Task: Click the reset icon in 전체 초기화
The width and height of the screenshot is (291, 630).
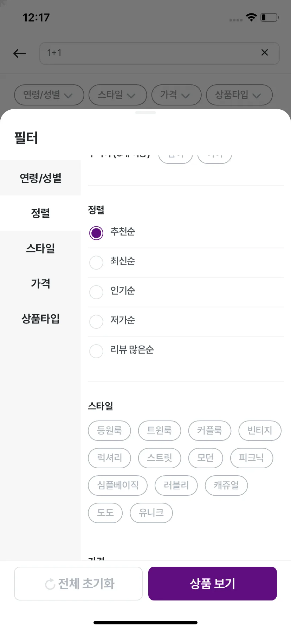Action: point(50,584)
